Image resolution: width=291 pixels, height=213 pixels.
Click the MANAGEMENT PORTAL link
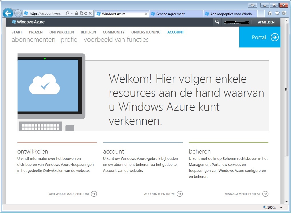point(242,194)
